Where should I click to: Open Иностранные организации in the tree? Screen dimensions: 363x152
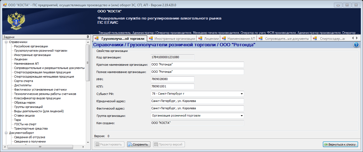33,55
